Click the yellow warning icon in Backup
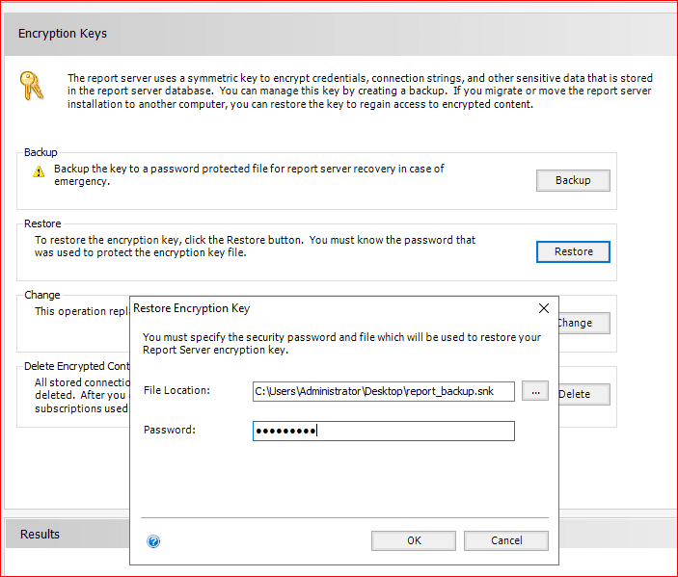 pos(39,171)
